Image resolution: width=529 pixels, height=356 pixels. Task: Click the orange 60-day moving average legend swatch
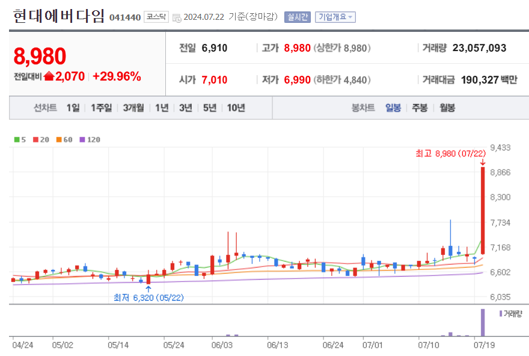tap(59, 140)
